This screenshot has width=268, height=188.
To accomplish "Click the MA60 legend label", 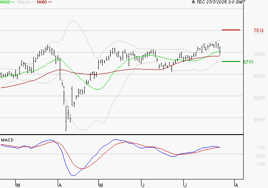I will (42, 3).
